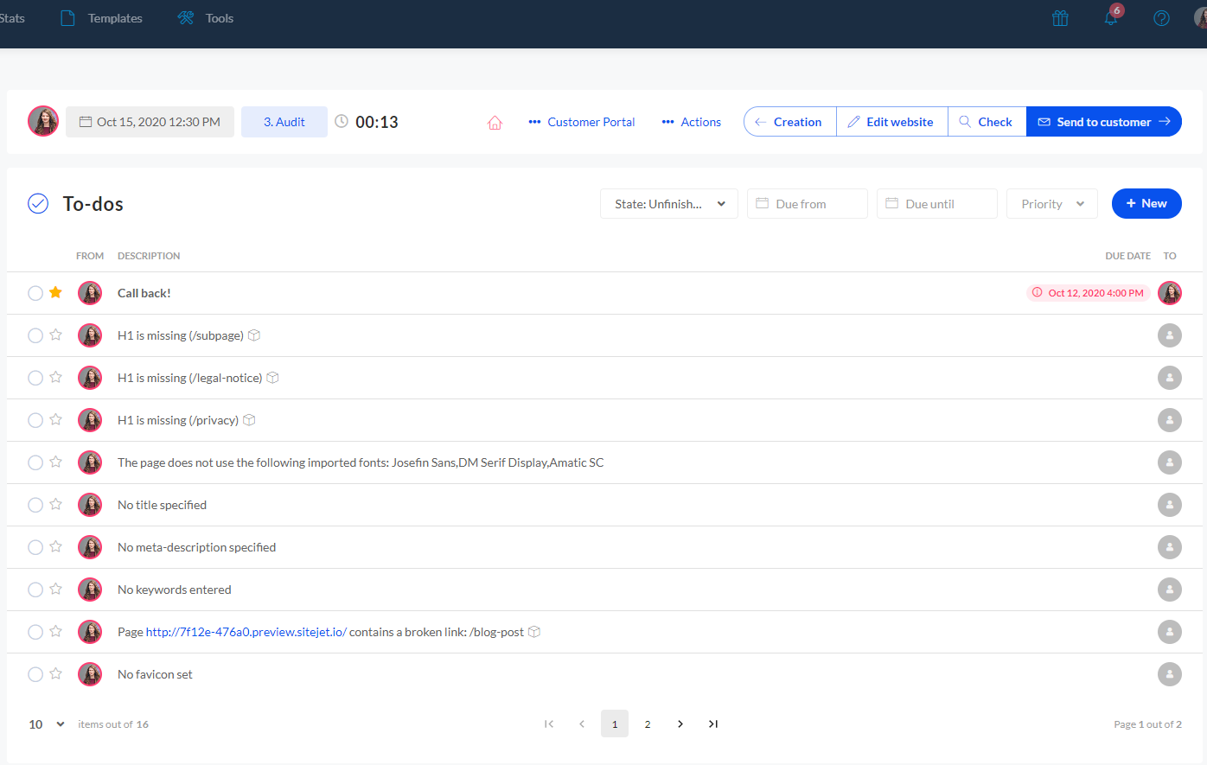The width and height of the screenshot is (1207, 765).
Task: Click the gift icon in top bar
Action: coord(1060,18)
